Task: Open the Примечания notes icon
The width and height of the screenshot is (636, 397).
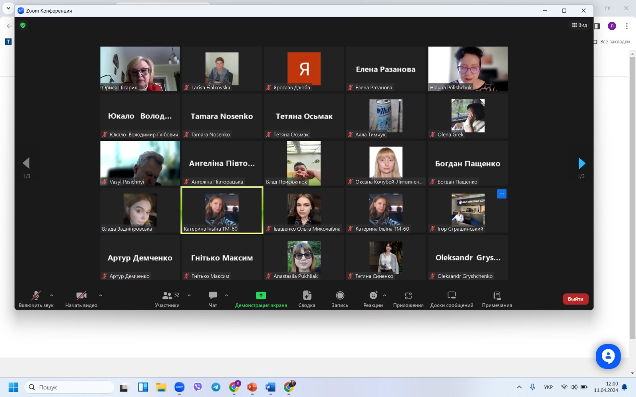Action: [497, 299]
